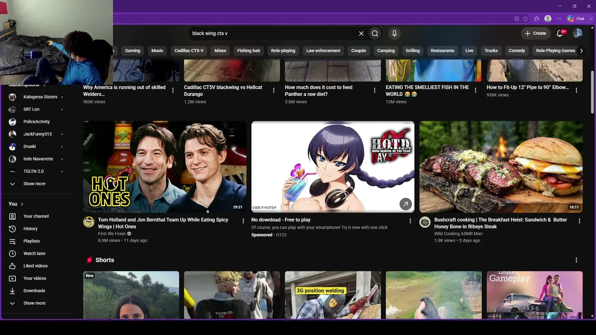The width and height of the screenshot is (596, 335).
Task: Select the Music filter chip
Action: (157, 51)
